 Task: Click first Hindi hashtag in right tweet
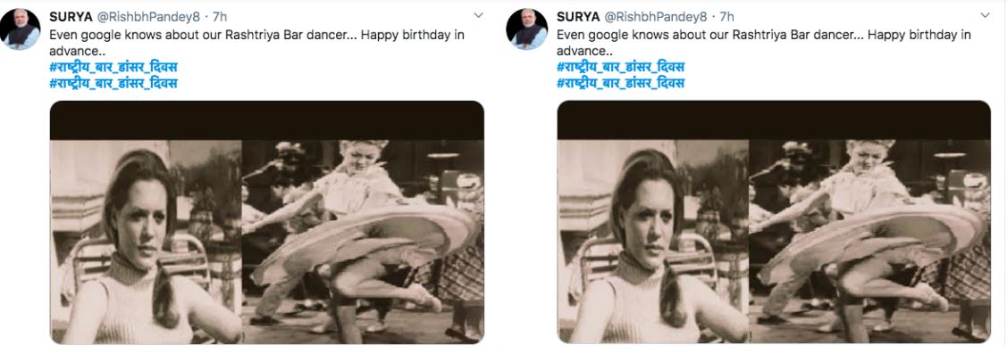(620, 67)
